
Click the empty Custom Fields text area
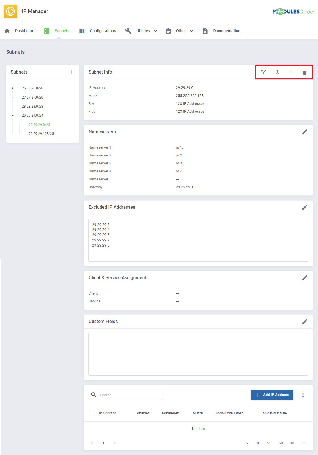coord(198,354)
